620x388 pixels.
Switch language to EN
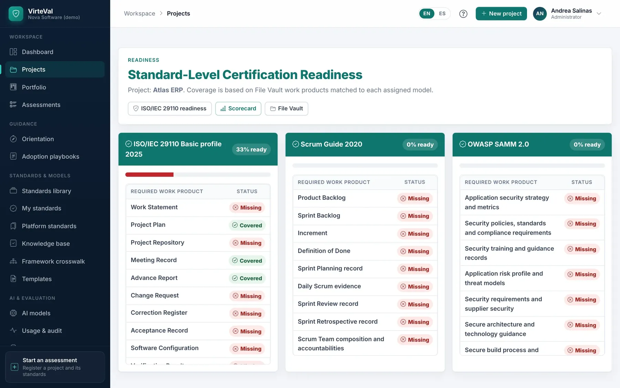[427, 14]
